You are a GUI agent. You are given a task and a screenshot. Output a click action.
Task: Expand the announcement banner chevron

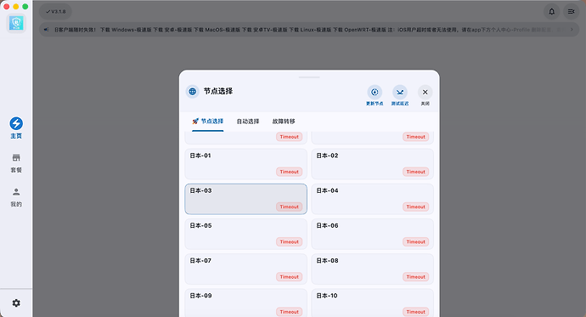[x=572, y=30]
